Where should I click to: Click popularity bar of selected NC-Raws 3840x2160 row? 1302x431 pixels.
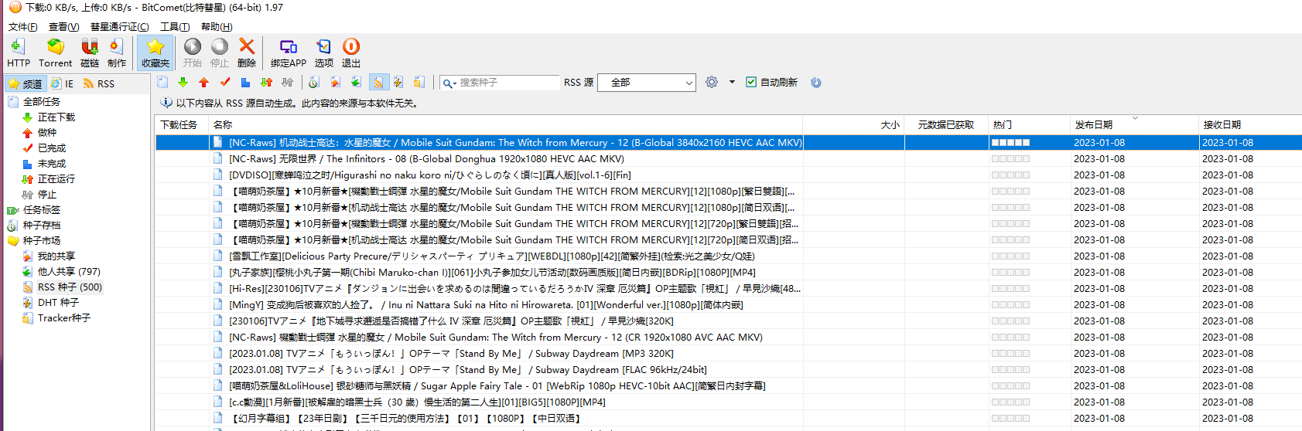[1010, 142]
